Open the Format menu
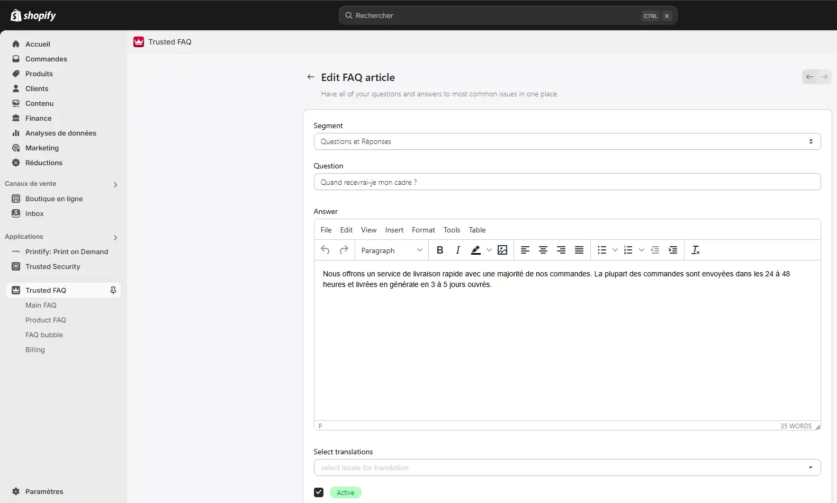The height and width of the screenshot is (503, 837). click(x=423, y=230)
